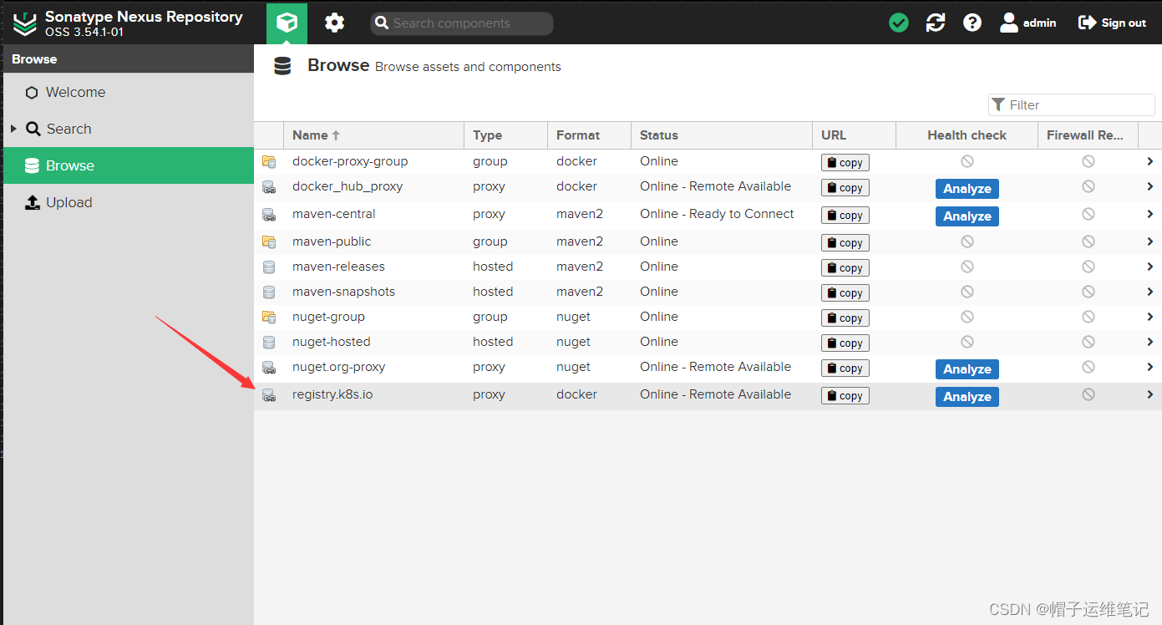
Task: Click the Sign out button
Action: click(1113, 23)
